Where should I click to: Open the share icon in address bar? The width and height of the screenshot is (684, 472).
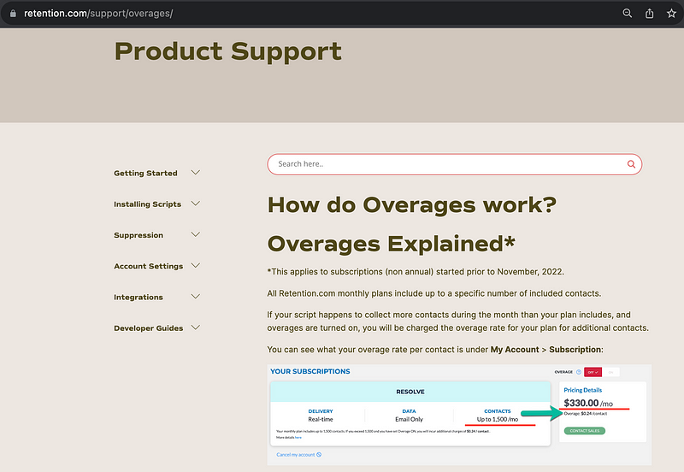coord(649,14)
